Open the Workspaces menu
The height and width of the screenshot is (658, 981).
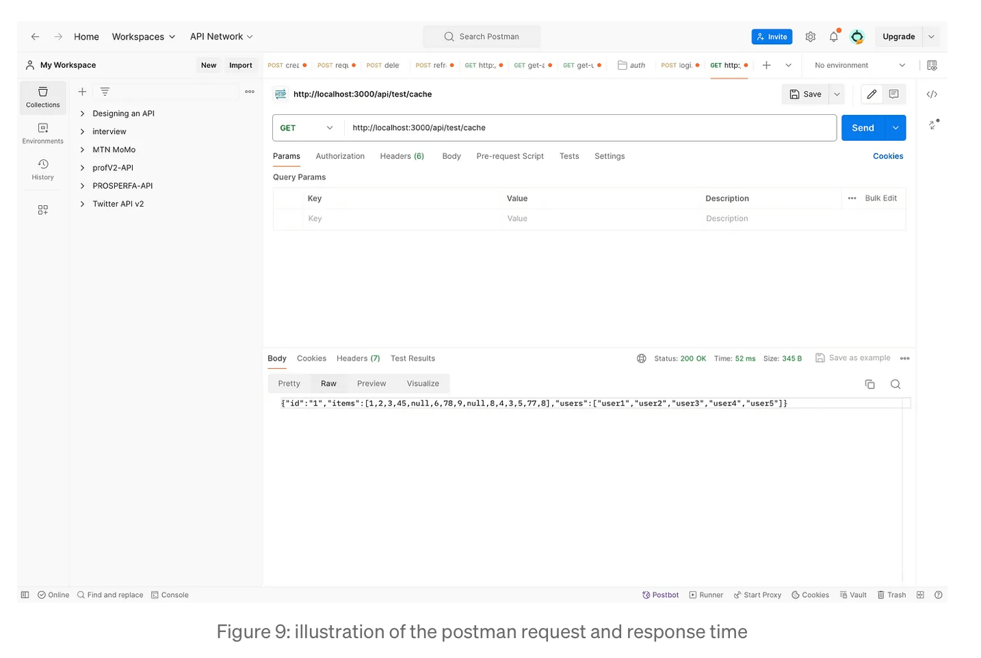(144, 37)
